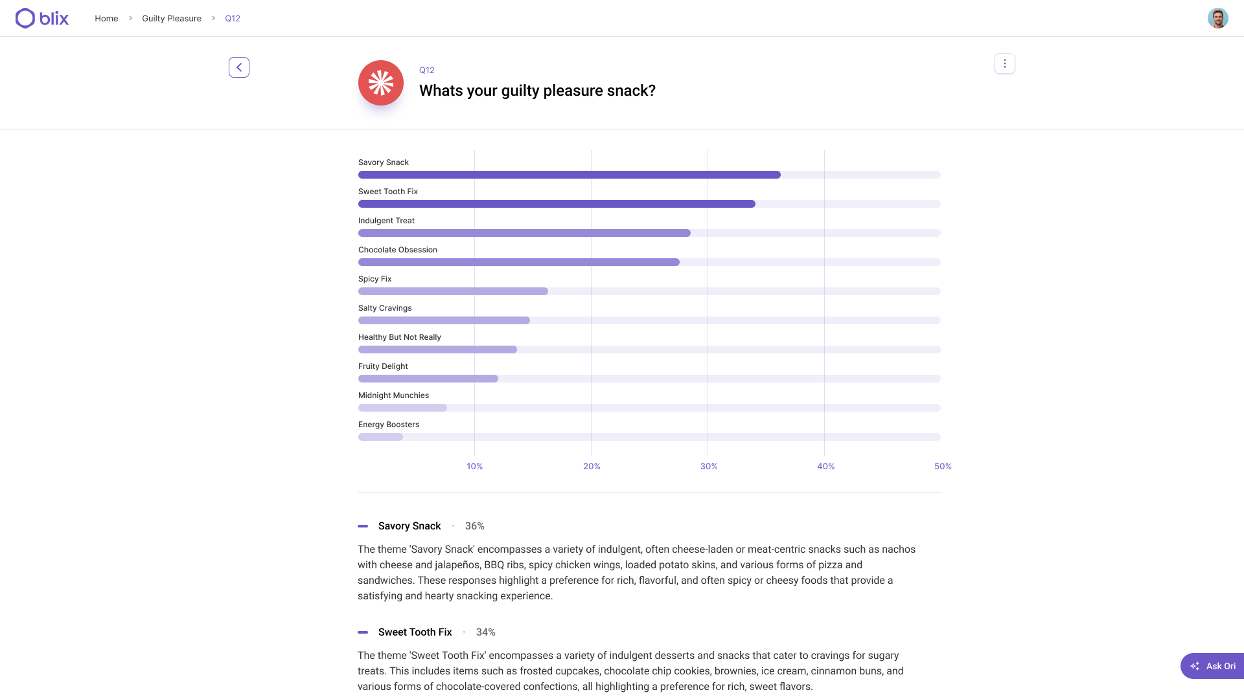Click the blix logo

[42, 18]
